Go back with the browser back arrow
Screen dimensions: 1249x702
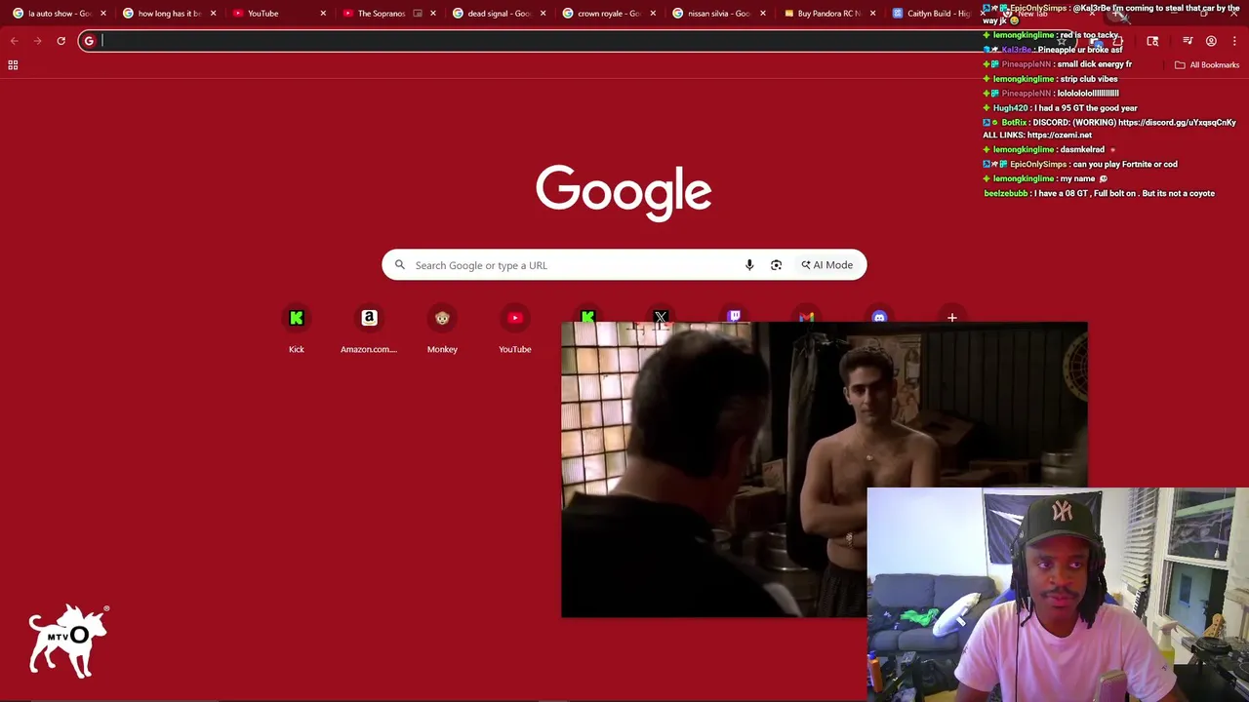tap(15, 41)
